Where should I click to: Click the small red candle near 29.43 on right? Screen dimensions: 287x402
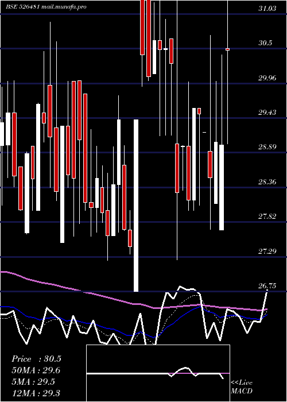pyautogui.click(x=199, y=111)
